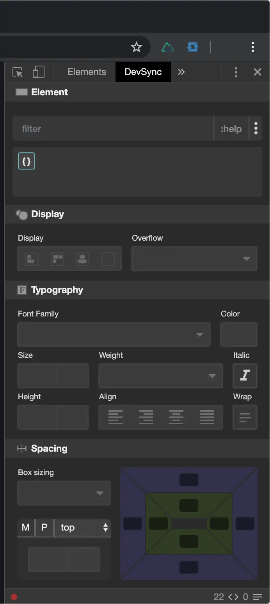Apply justified text alignment
The height and width of the screenshot is (604, 270).
pos(207,417)
